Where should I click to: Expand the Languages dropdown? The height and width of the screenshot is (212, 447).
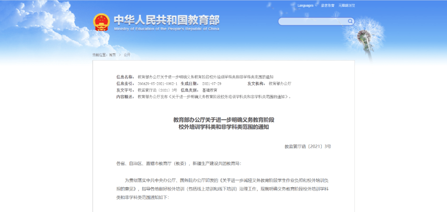tap(307, 5)
